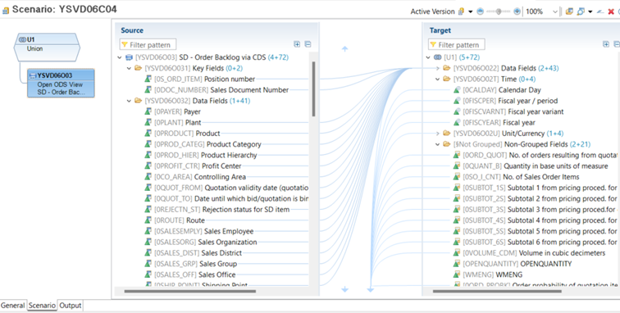Viewport: 620px width, 313px height.
Task: Click the Target horizontal scrollbar
Action: click(x=497, y=292)
